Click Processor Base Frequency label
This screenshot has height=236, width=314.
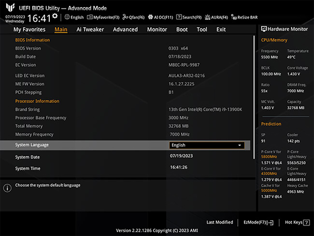[x=41, y=118]
